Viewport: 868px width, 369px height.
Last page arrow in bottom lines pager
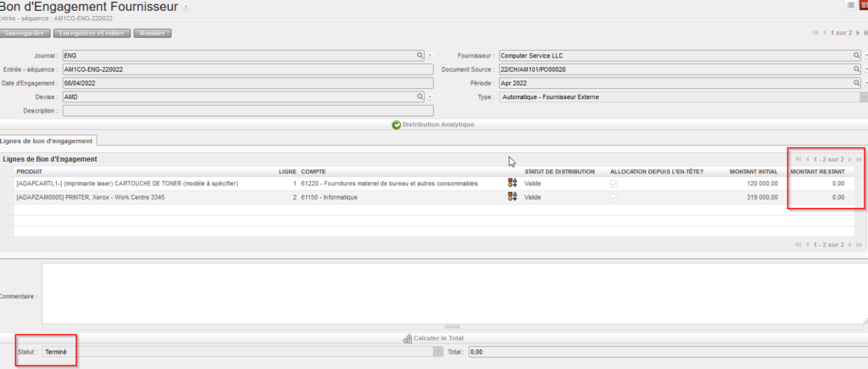pos(860,245)
